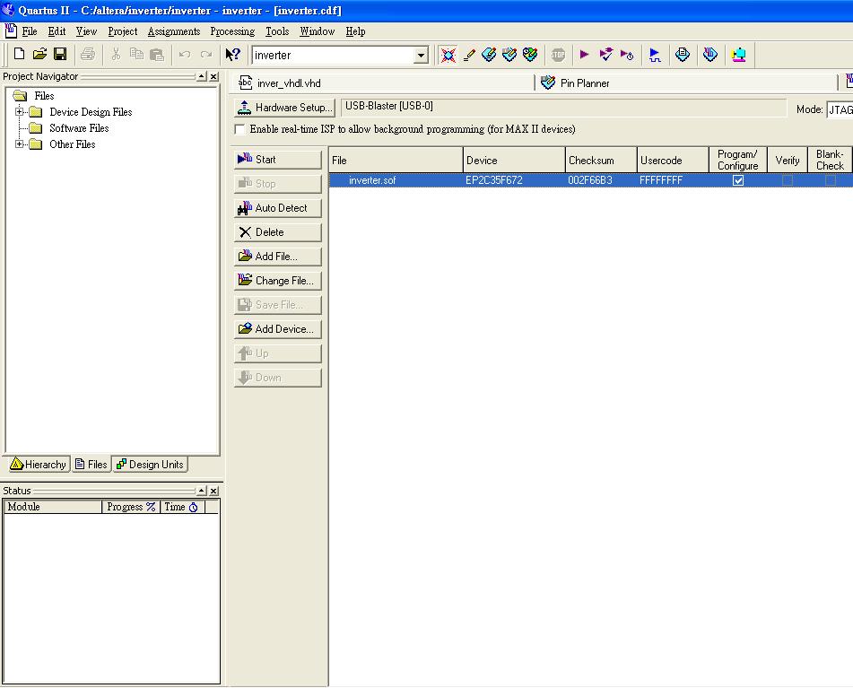Switch to the Hierarchy tab

(x=38, y=465)
